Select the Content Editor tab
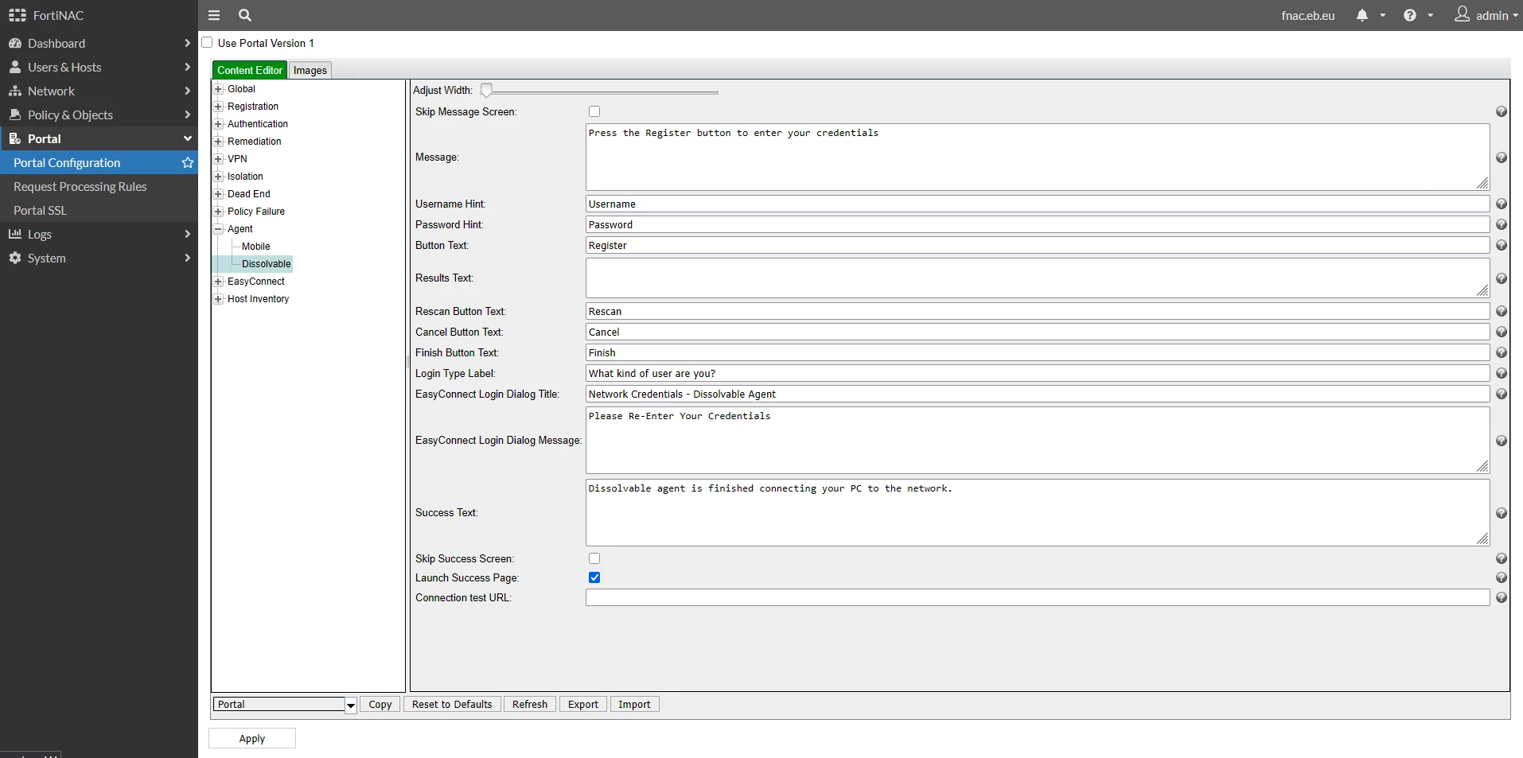 250,70
